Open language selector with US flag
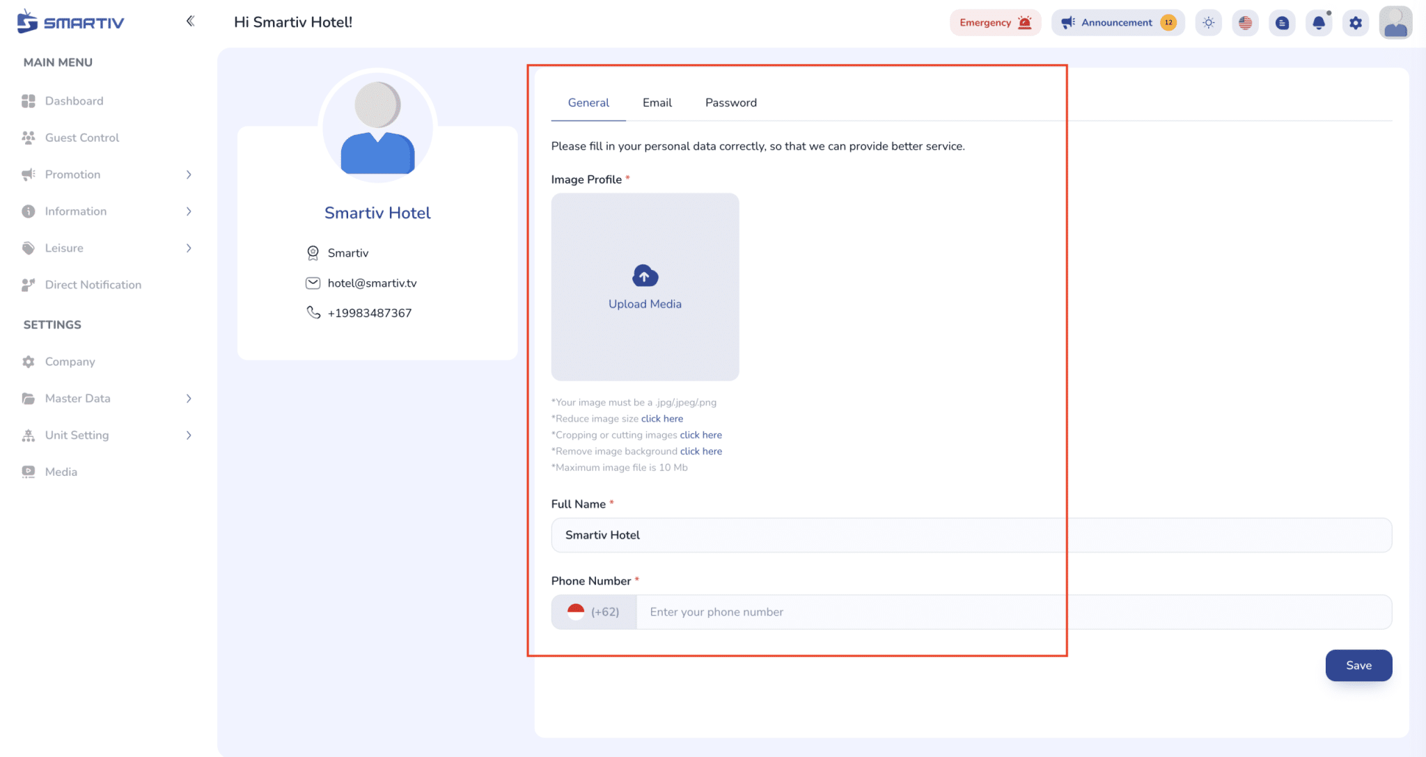This screenshot has width=1426, height=757. pos(1246,22)
